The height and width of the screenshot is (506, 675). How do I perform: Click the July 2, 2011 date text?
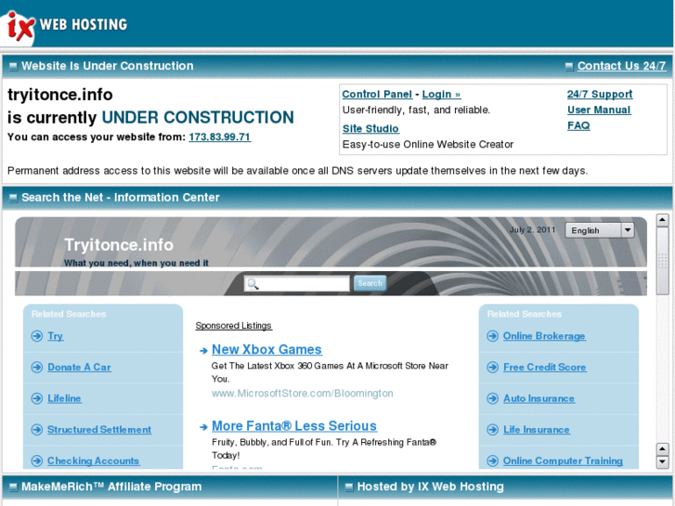pos(533,230)
